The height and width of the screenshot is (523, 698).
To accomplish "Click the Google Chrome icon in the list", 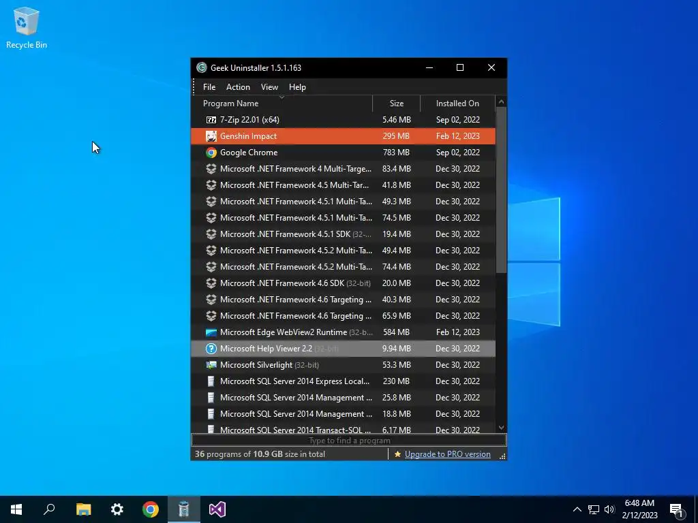I will (211, 153).
